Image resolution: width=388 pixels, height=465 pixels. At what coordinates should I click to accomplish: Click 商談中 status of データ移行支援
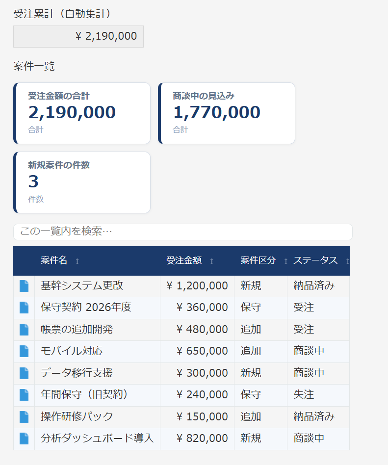309,373
